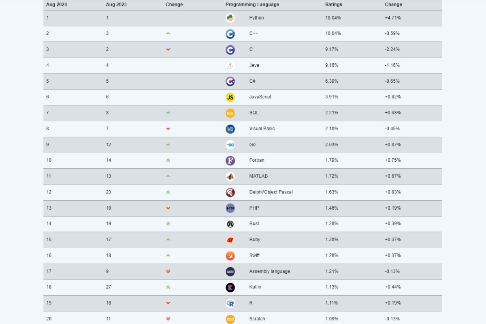Click the green up arrow in Go row
Image resolution: width=486 pixels, height=324 pixels.
[168, 145]
